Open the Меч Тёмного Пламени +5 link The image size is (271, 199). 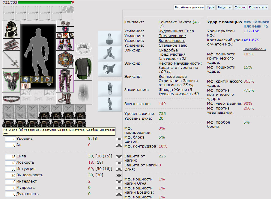pyautogui.click(x=256, y=24)
